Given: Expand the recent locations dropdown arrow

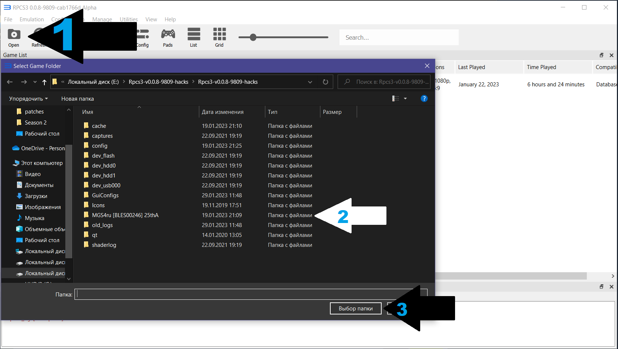Looking at the screenshot, I should [x=35, y=82].
